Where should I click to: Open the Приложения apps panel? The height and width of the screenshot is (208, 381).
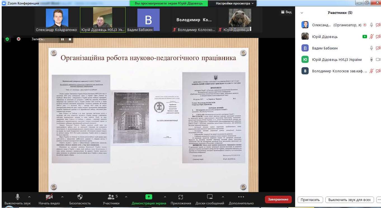(x=181, y=199)
